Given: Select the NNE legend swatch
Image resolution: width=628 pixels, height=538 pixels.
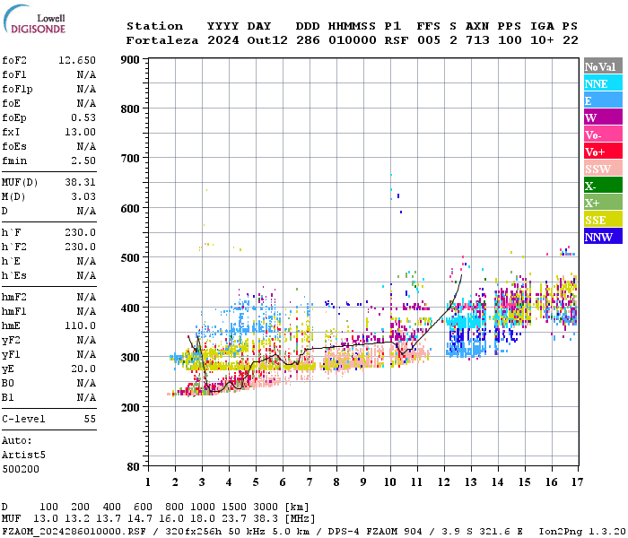Looking at the screenshot, I should tap(603, 83).
